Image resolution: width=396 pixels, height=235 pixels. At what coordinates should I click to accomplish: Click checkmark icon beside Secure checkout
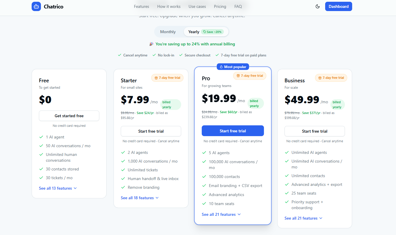(x=181, y=55)
